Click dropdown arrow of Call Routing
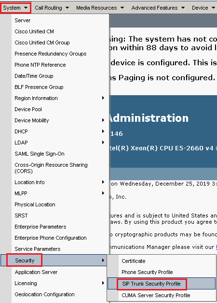 pos(67,8)
